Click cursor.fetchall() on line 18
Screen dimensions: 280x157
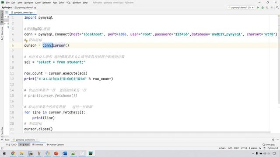[66, 113]
